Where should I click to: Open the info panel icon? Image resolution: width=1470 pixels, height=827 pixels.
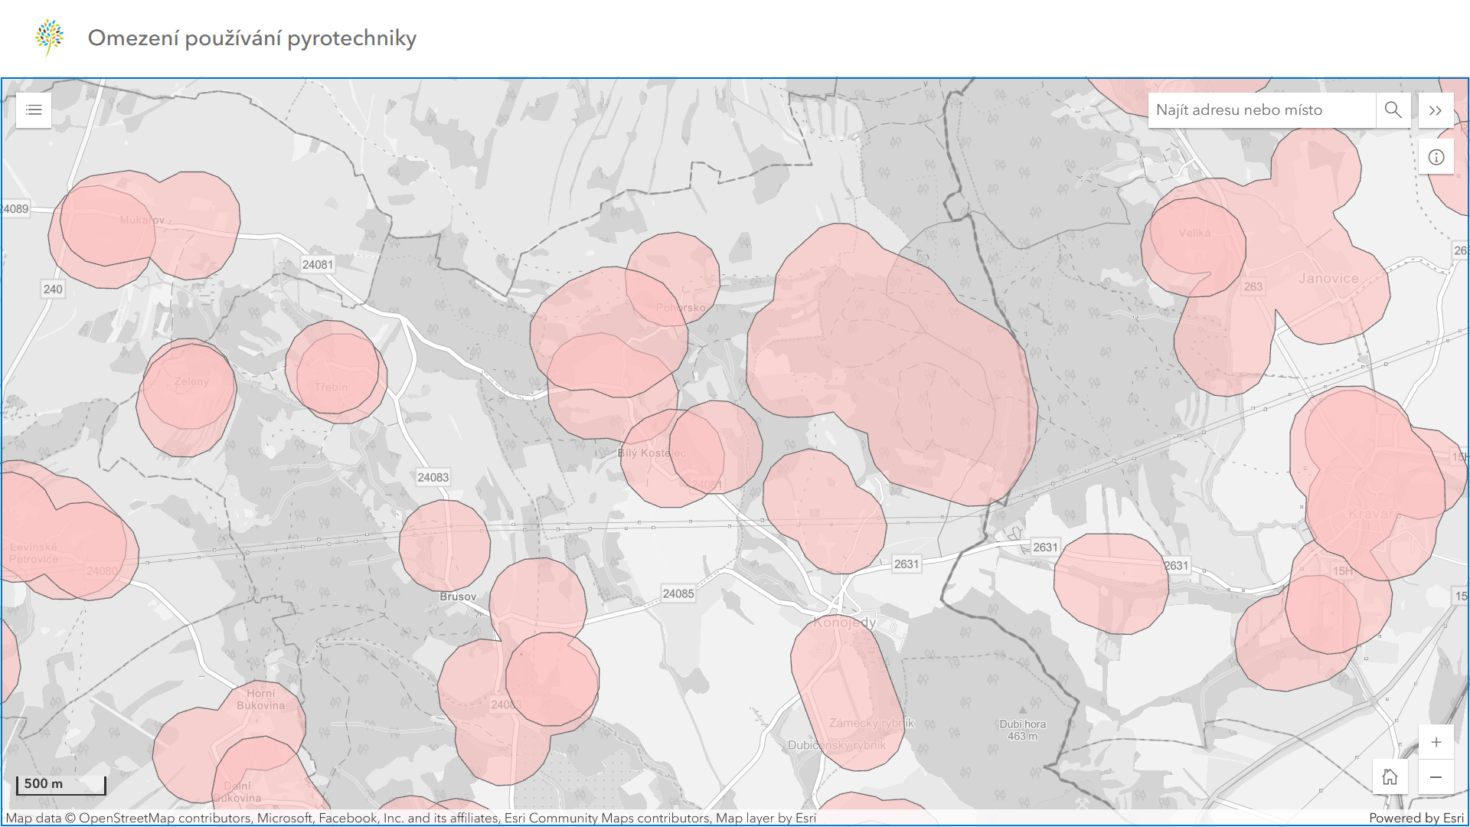1436,157
